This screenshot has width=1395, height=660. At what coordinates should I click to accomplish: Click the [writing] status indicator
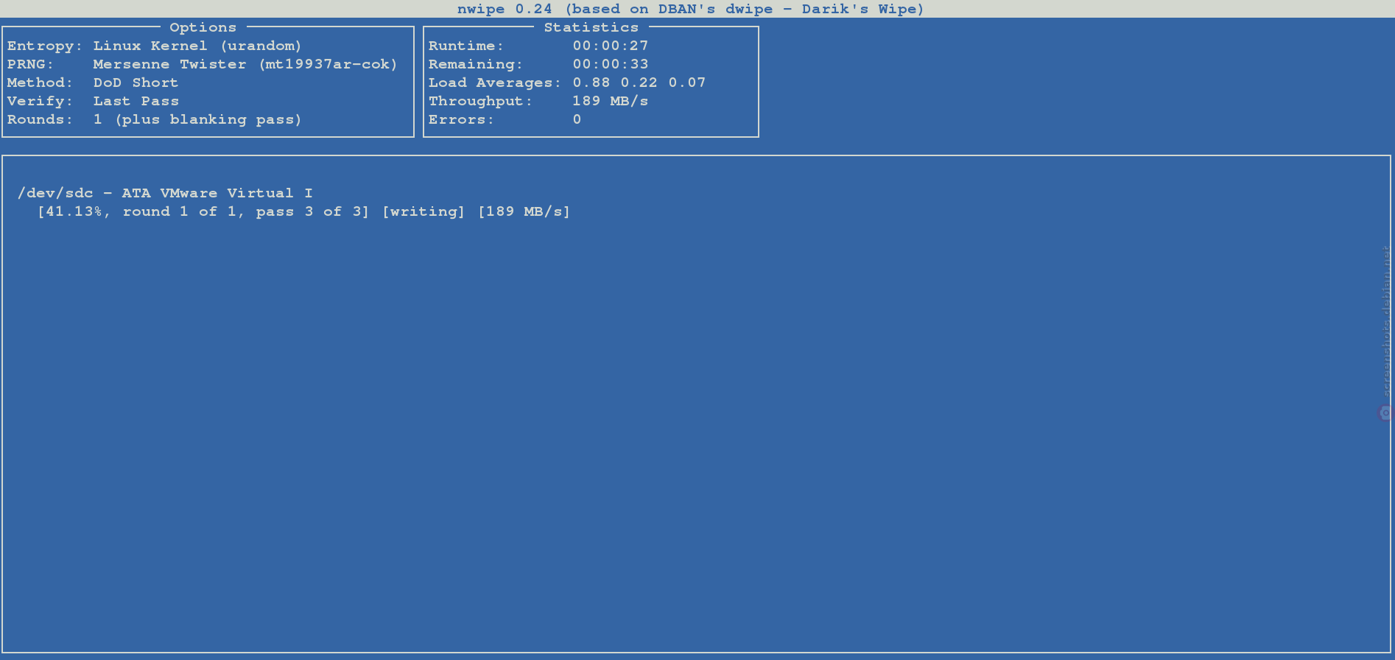click(424, 211)
